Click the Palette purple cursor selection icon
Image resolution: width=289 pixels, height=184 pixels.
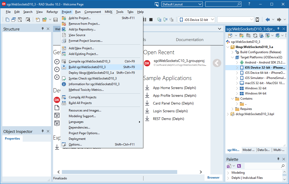point(239,166)
